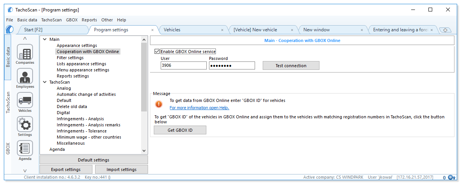This screenshot has height=184, width=461.
Task: Select the Analog tree item
Action: coord(64,88)
